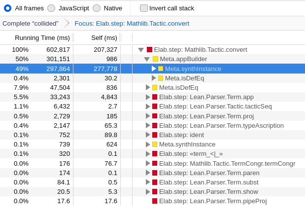Click red icon beside Lean.Parser.Term.pipeProj
Screen dimensions: 305x217
(x=155, y=201)
